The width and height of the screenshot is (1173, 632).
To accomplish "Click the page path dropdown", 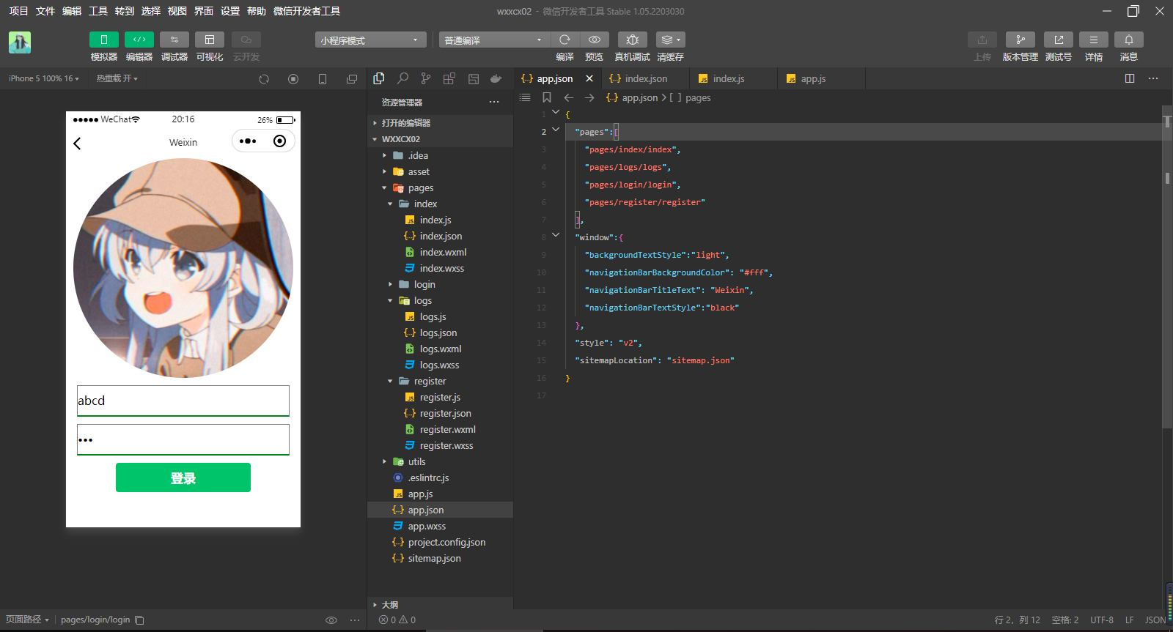I will pos(27,620).
